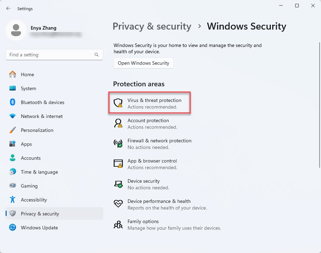Go to Windows Update section
The image size is (321, 253).
(x=39, y=228)
